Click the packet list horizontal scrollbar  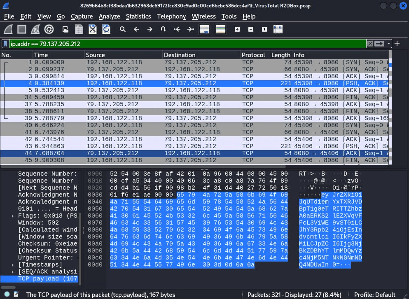[x=143, y=167]
